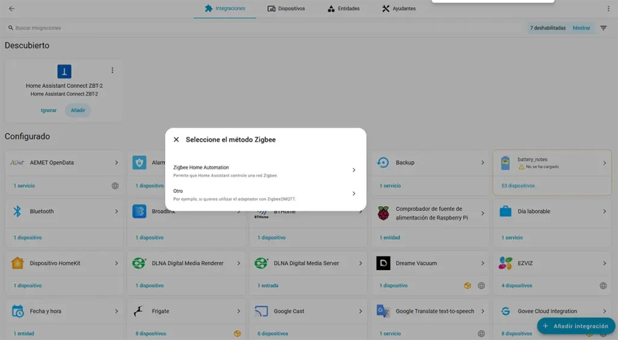Screen dimensions: 618x340
Task: Click Dreame Vacuum custom integration box icon
Action: pyautogui.click(x=468, y=286)
